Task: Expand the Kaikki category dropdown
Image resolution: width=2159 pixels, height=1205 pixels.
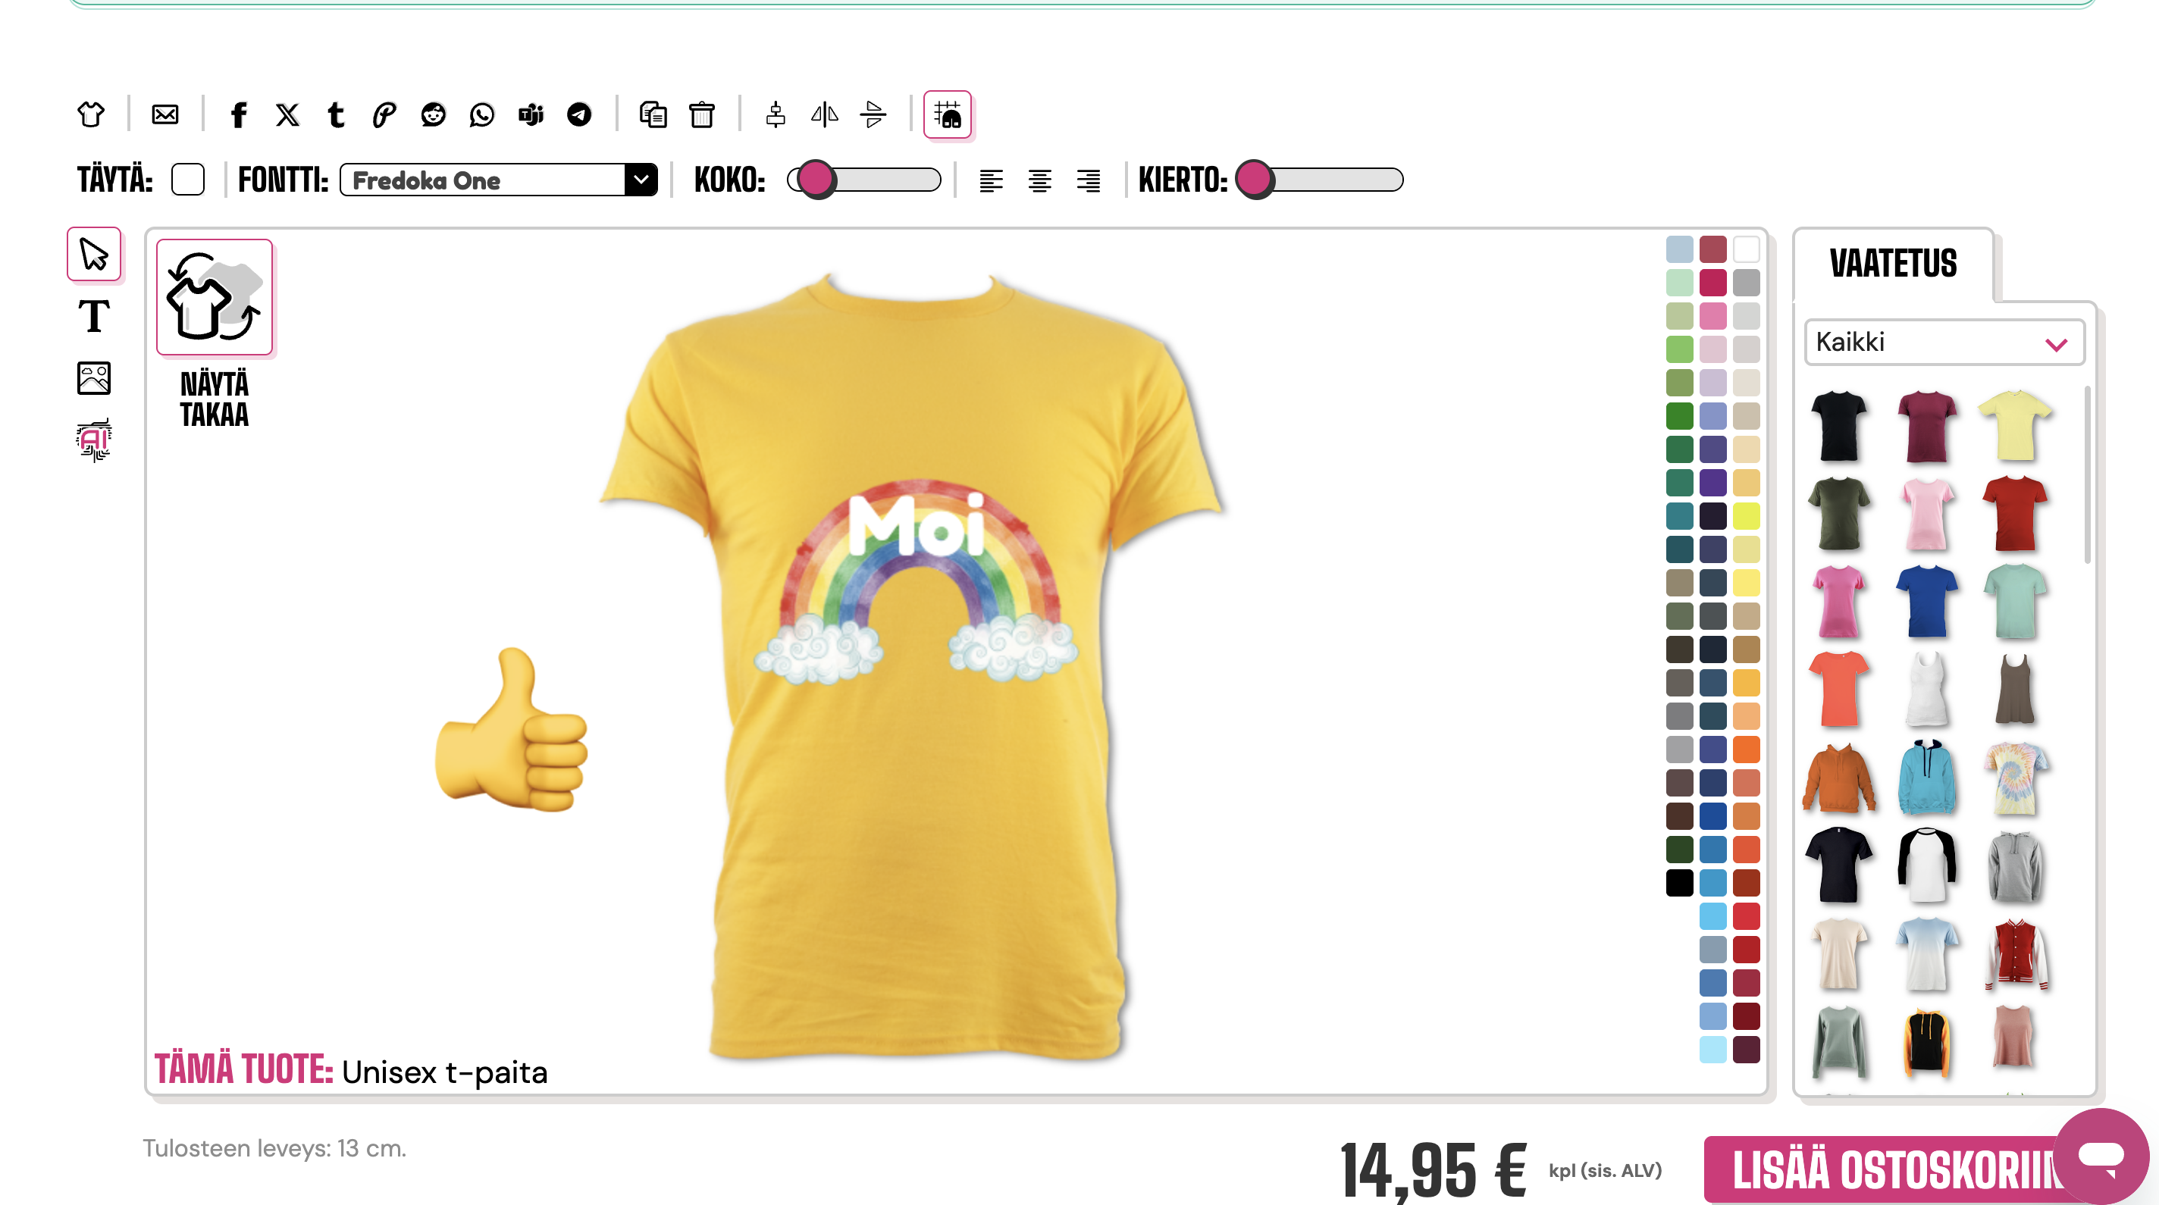Action: 1944,342
